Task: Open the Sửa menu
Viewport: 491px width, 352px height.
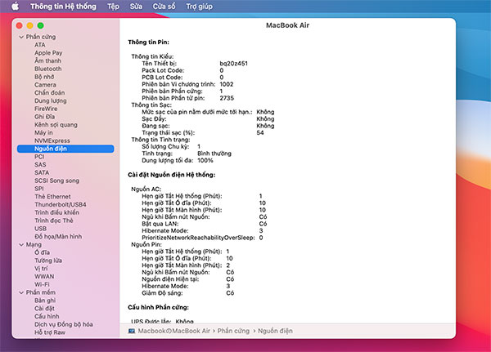Action: [x=136, y=7]
